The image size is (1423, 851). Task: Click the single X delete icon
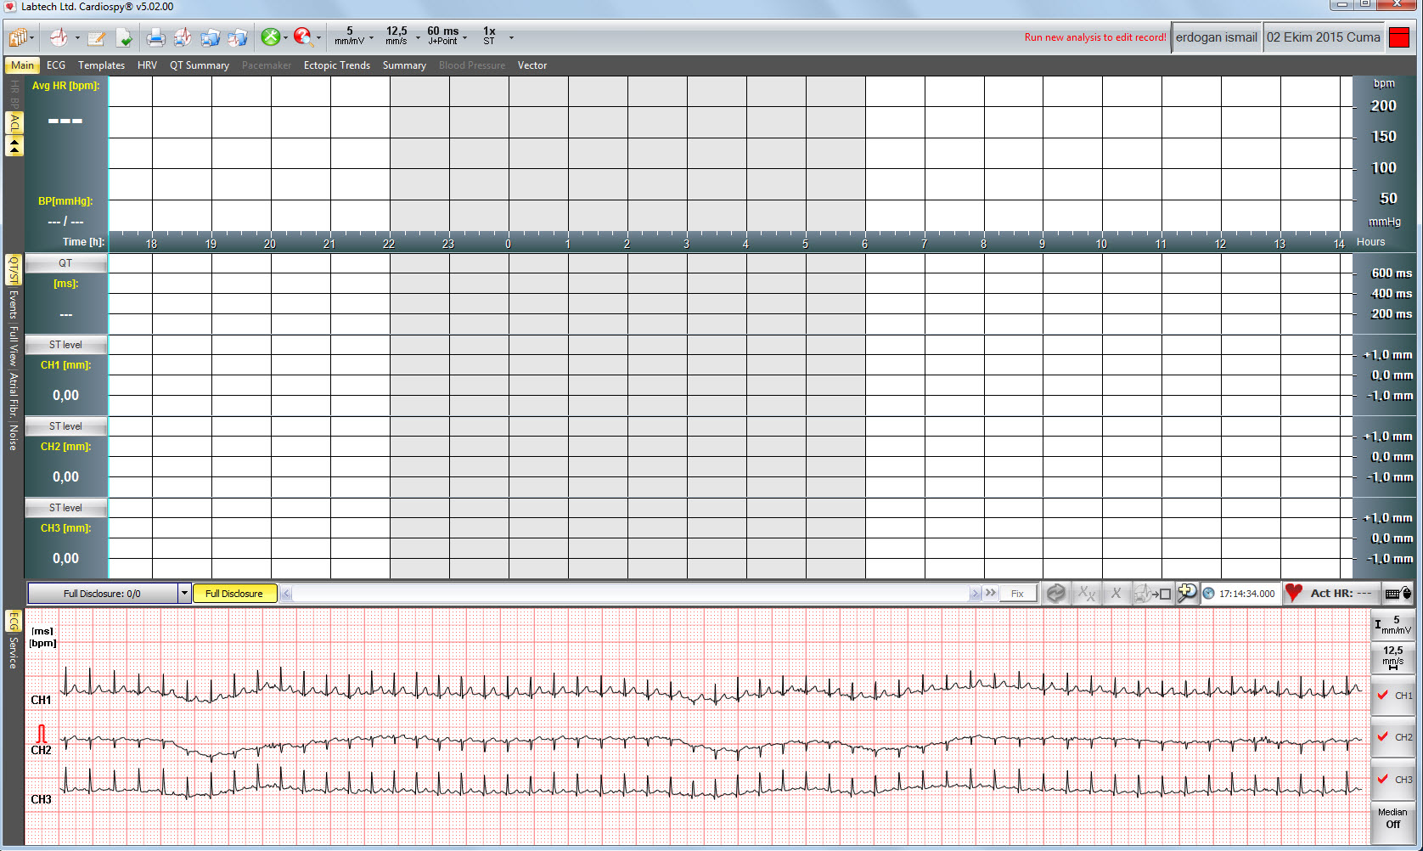coord(1116,594)
